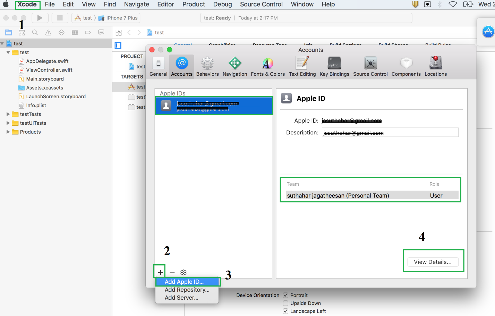Open the Fonts & Colors preferences pane

268,67
